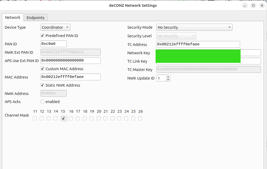The height and width of the screenshot is (169, 267).
Task: Open the Device Type Coordinator dropdown
Action: (55, 27)
